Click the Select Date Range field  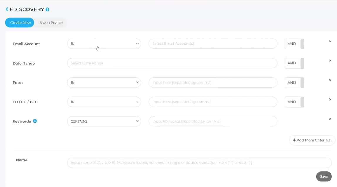point(172,63)
